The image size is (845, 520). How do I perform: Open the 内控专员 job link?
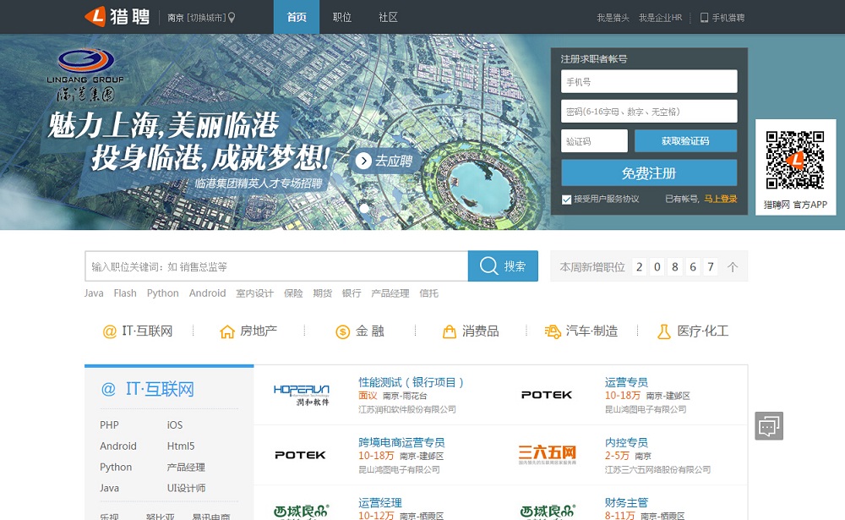[626, 443]
